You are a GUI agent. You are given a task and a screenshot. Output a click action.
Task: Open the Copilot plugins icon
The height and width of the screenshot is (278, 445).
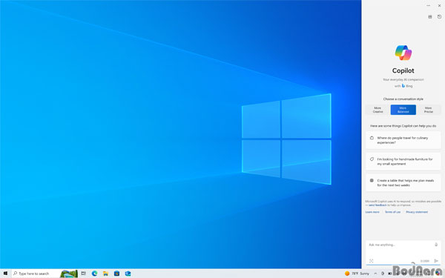(x=430, y=17)
